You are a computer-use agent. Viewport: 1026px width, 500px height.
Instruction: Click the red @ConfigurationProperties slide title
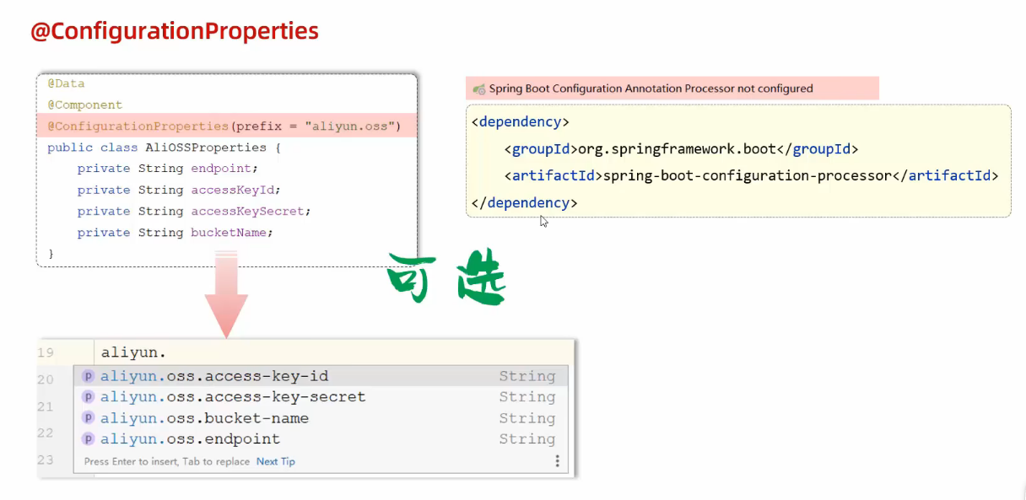point(175,31)
